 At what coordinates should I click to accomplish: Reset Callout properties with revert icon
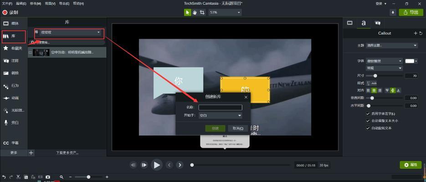click(x=421, y=33)
